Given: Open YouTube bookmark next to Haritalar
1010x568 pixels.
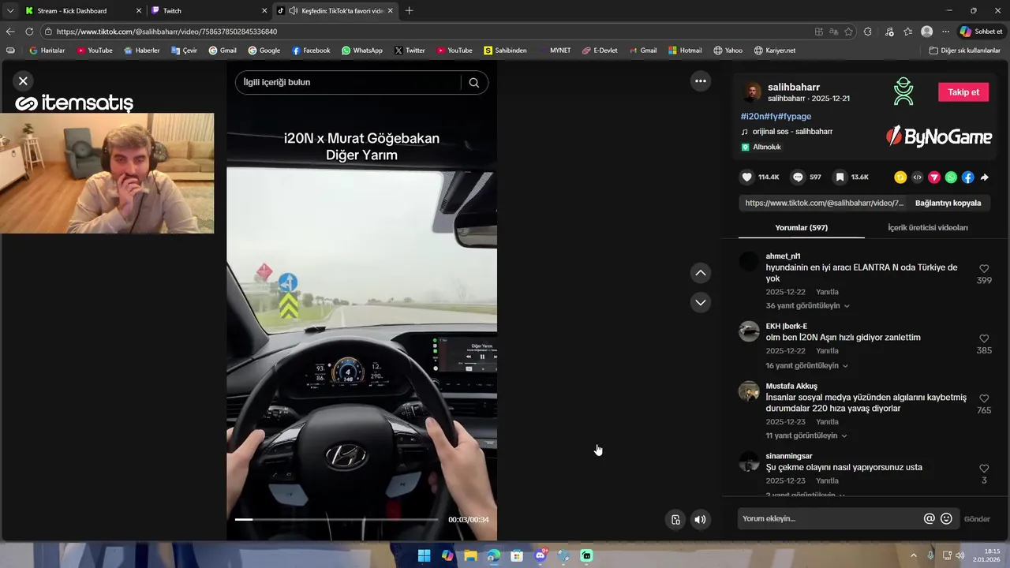Looking at the screenshot, I should click(x=95, y=50).
